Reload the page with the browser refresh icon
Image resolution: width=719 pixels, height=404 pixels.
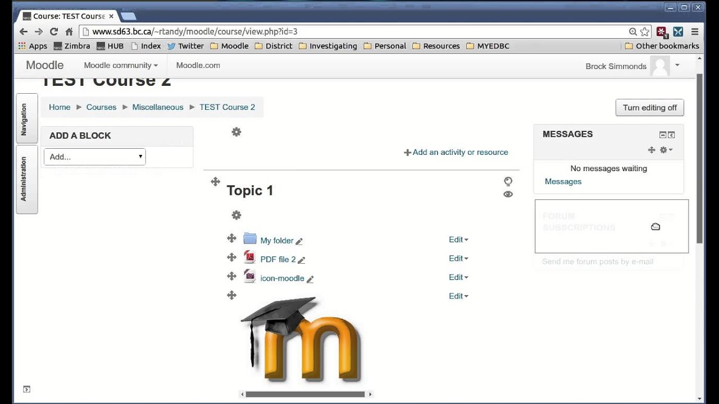(x=54, y=32)
